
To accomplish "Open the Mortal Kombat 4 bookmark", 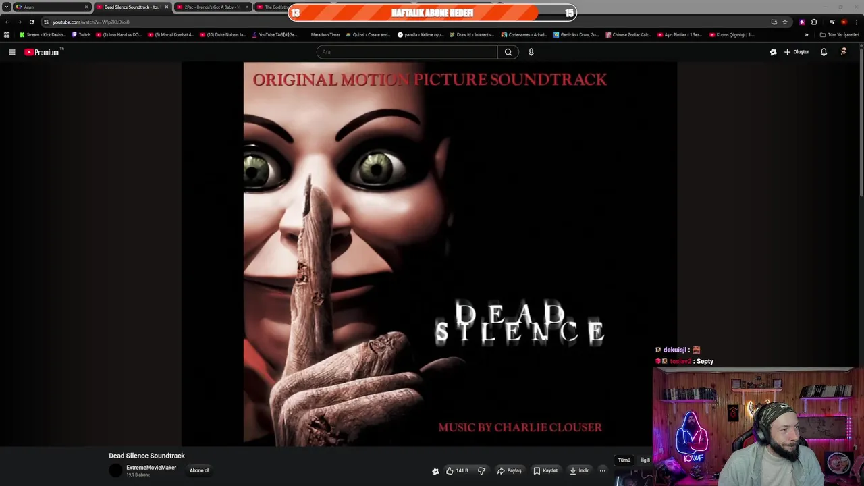I will (x=171, y=34).
